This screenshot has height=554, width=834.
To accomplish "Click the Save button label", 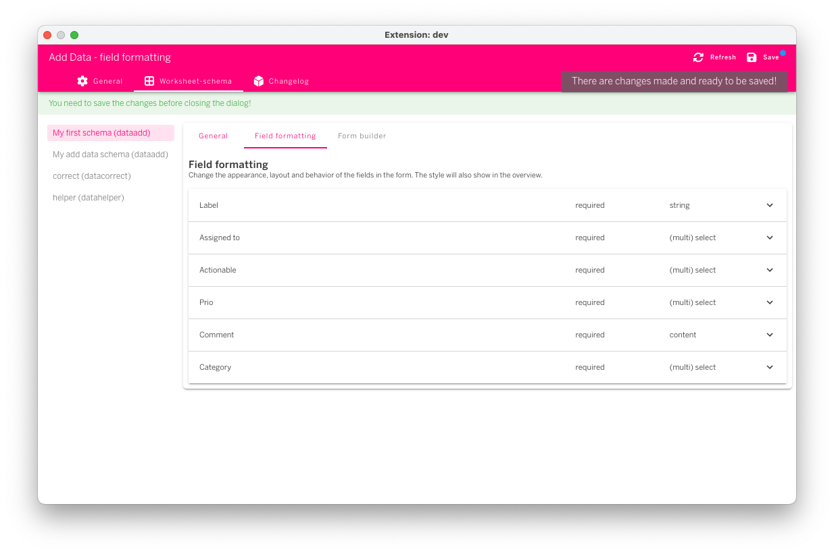I will [771, 57].
